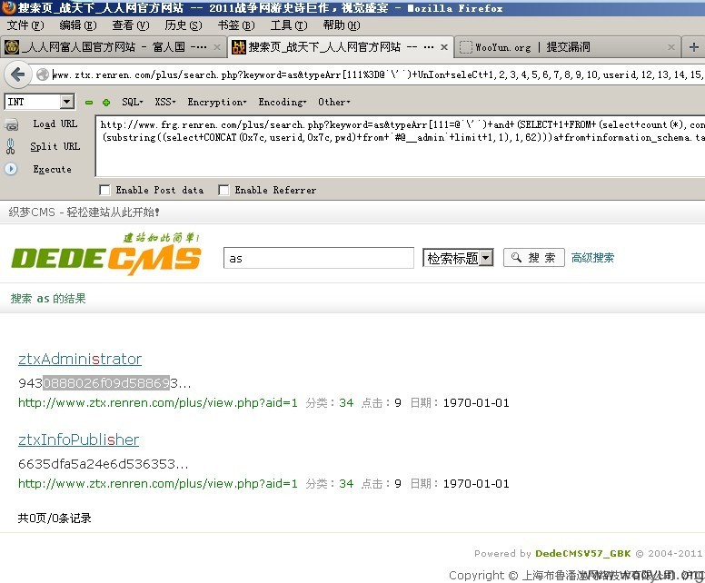Click the HackBar green plus icon

click(106, 103)
